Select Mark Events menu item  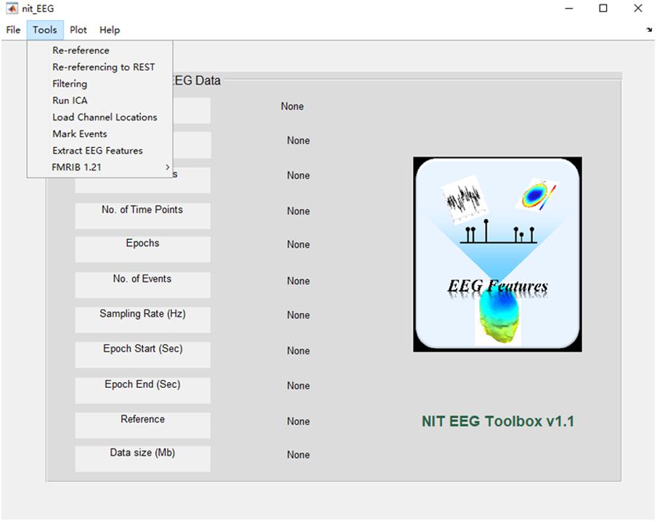click(x=99, y=134)
